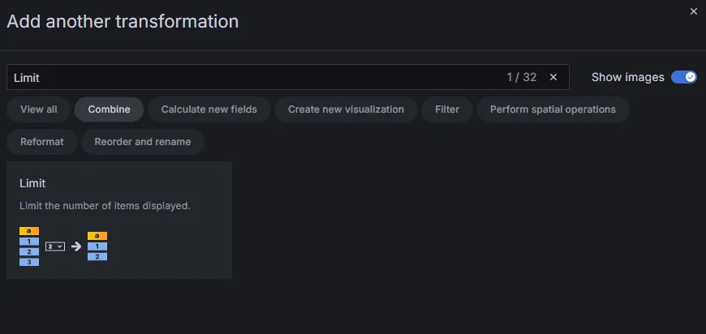This screenshot has height=334, width=706.
Task: Click the result table icon after arrow
Action: tap(97, 246)
